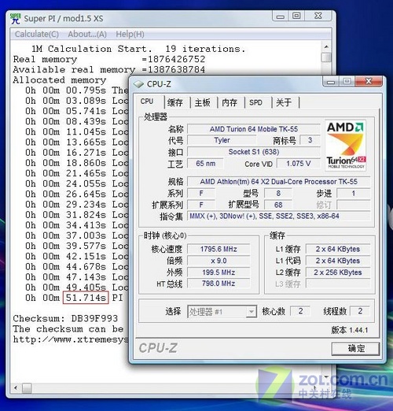The width and height of the screenshot is (393, 411).
Task: Switch to the 关于 tab
Action: point(284,102)
